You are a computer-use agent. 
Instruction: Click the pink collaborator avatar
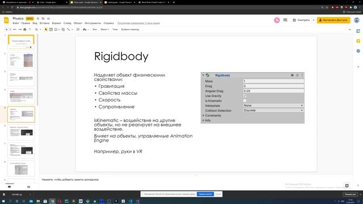[x=277, y=20]
